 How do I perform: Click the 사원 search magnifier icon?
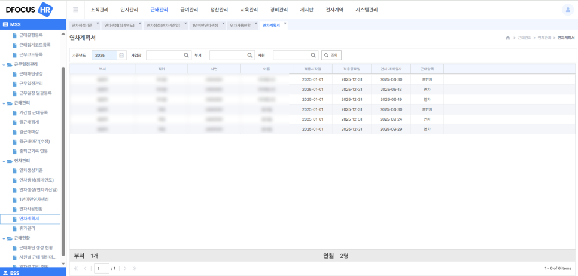pos(314,55)
